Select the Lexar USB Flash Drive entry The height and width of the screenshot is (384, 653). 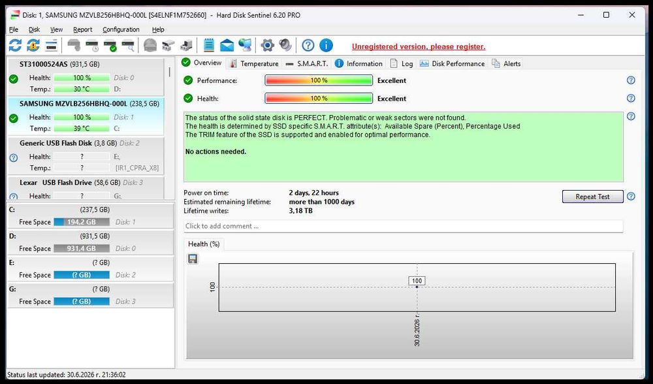pos(86,188)
